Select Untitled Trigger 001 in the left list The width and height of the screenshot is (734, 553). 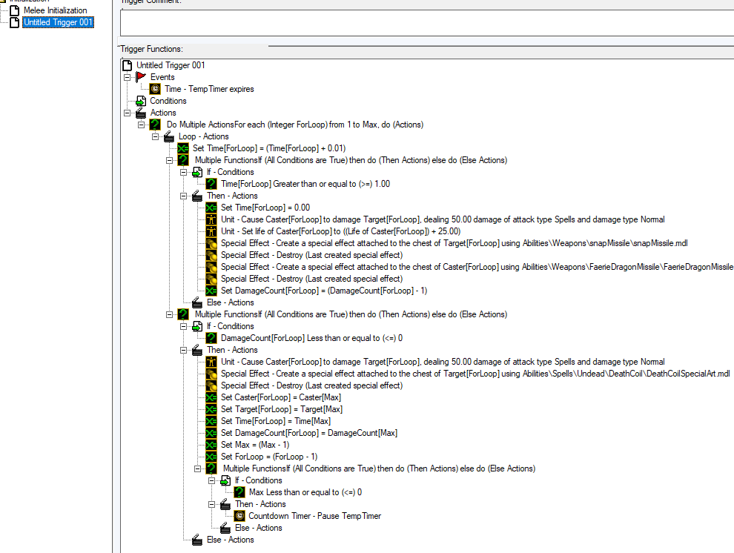[58, 22]
